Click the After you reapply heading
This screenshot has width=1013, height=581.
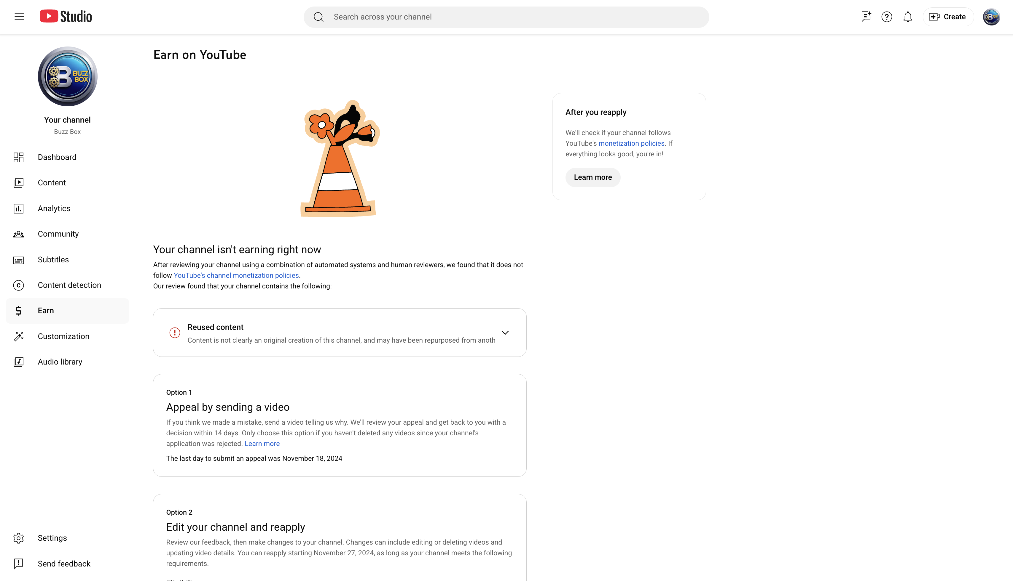click(x=596, y=112)
